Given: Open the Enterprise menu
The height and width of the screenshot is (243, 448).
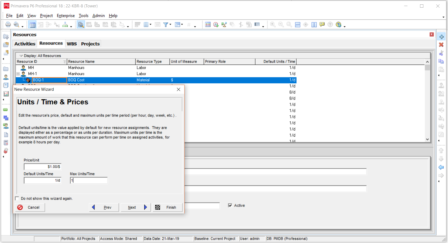Looking at the screenshot, I should pos(66,16).
